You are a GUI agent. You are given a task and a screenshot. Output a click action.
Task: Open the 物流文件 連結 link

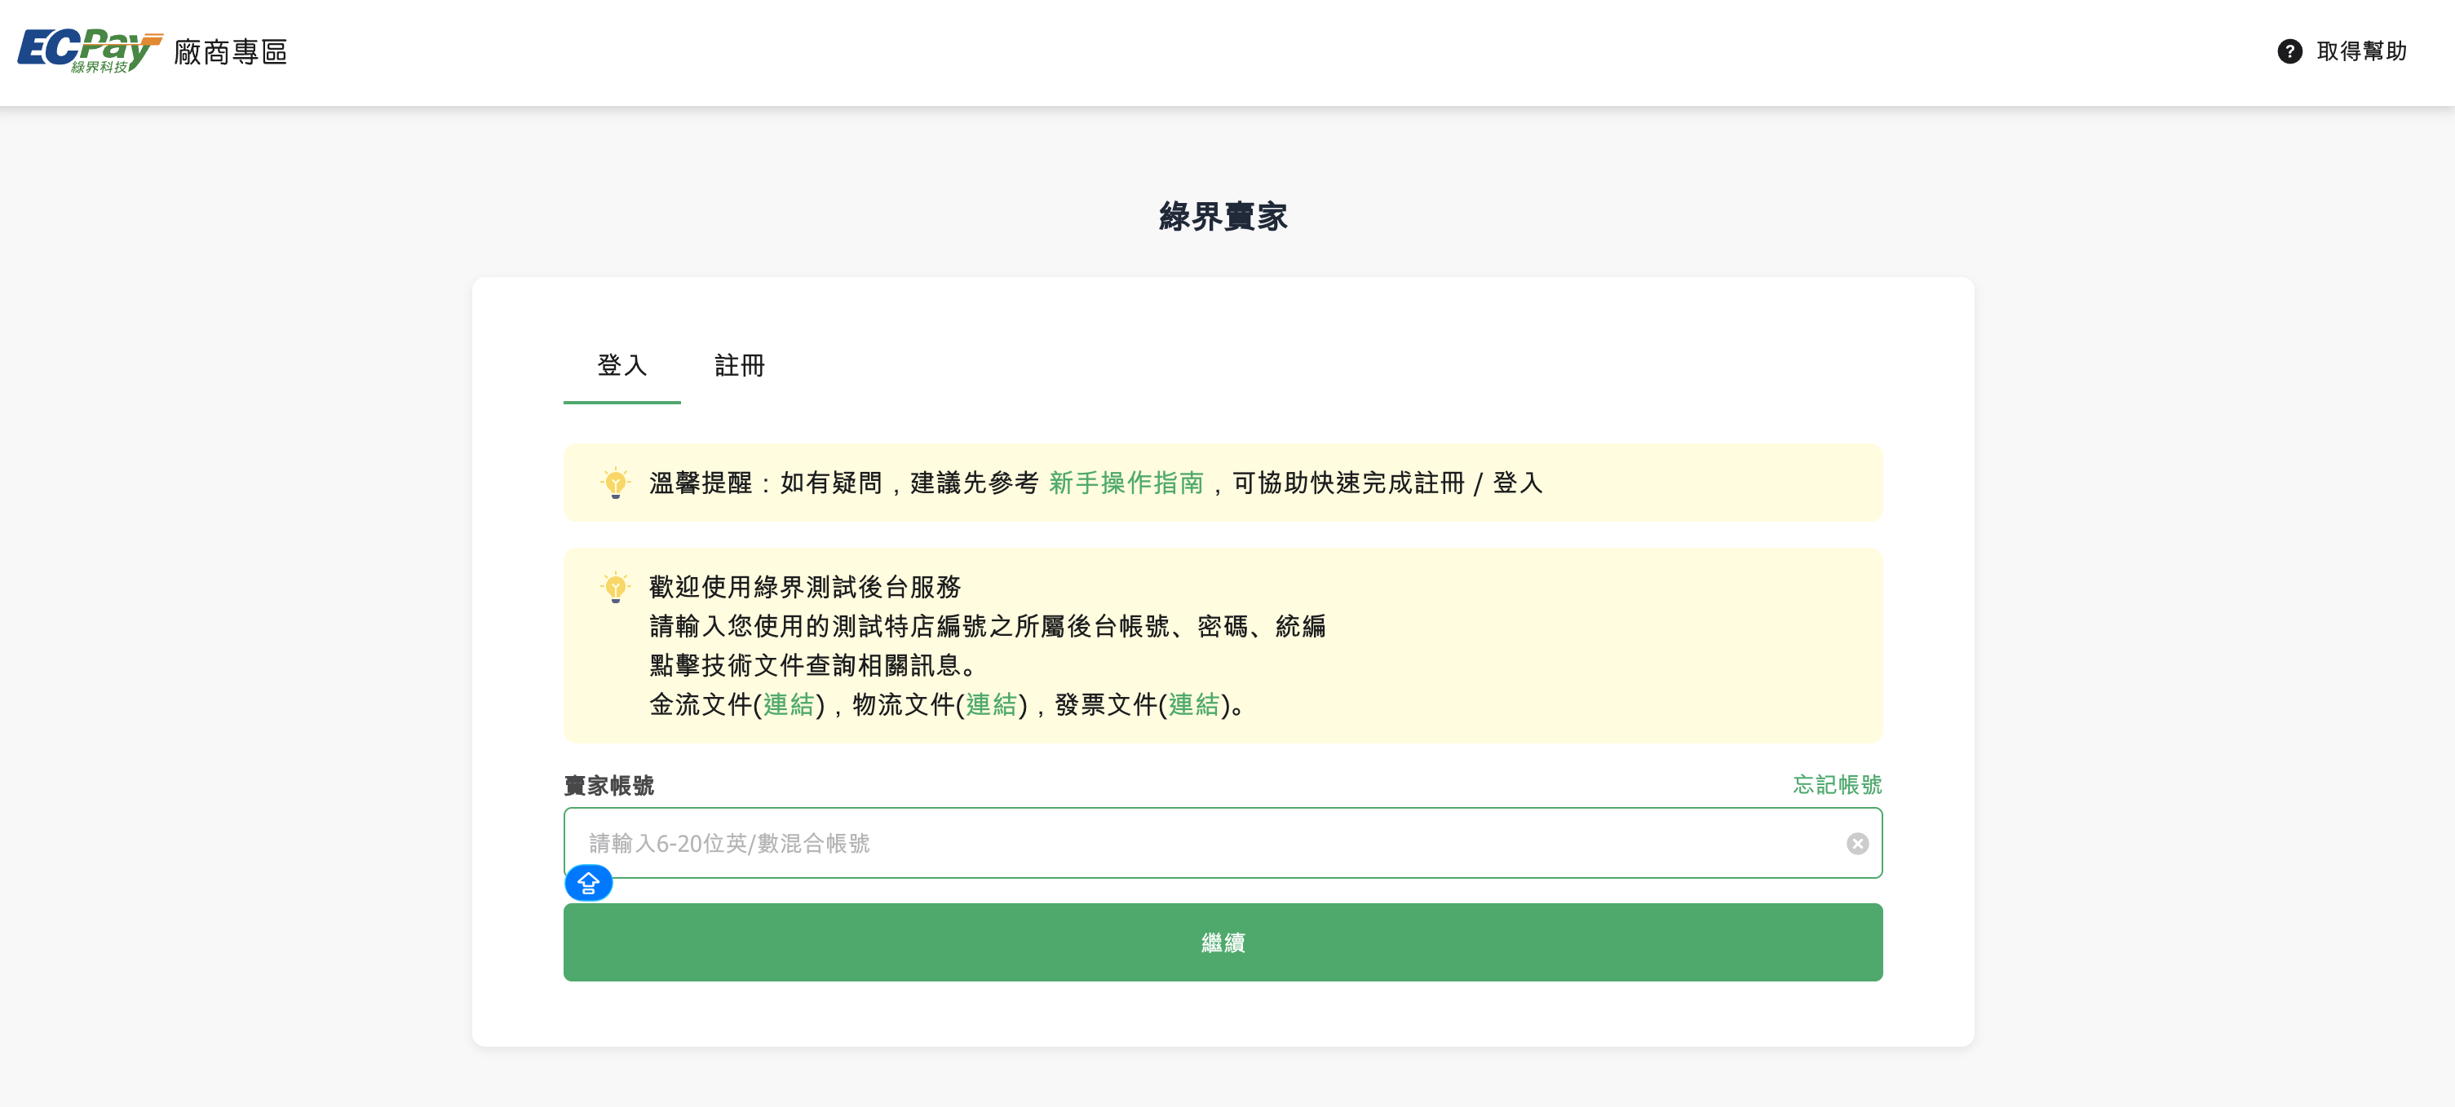coord(991,706)
